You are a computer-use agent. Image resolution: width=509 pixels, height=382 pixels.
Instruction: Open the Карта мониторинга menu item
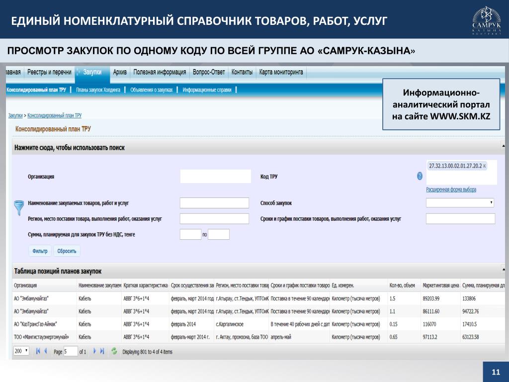coord(281,72)
